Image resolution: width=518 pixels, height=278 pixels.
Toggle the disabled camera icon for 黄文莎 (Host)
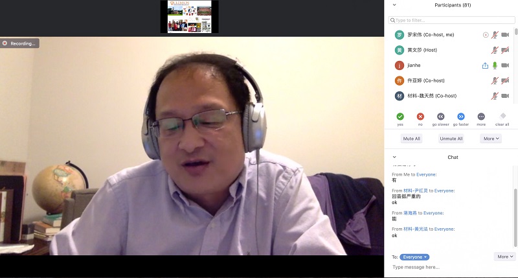(x=505, y=50)
